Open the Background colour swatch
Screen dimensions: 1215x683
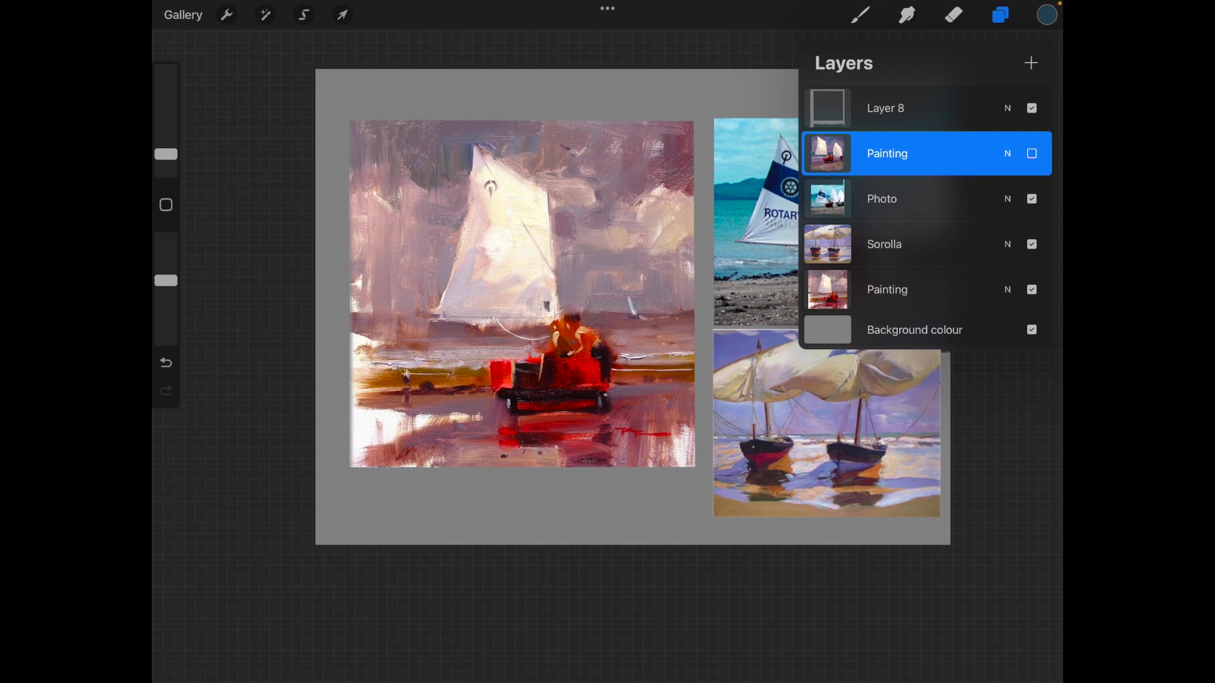(828, 329)
